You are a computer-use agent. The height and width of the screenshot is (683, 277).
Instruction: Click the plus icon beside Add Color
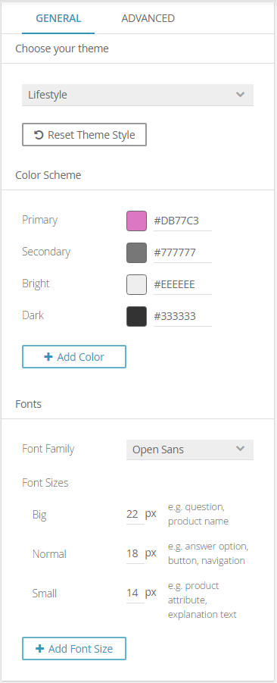click(48, 357)
